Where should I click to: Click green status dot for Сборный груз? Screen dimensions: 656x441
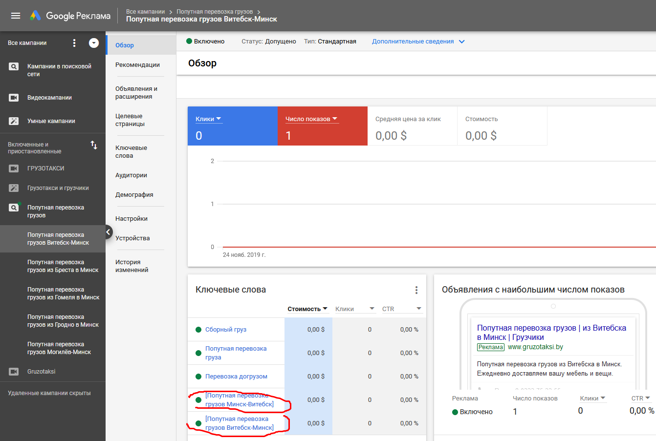(198, 330)
